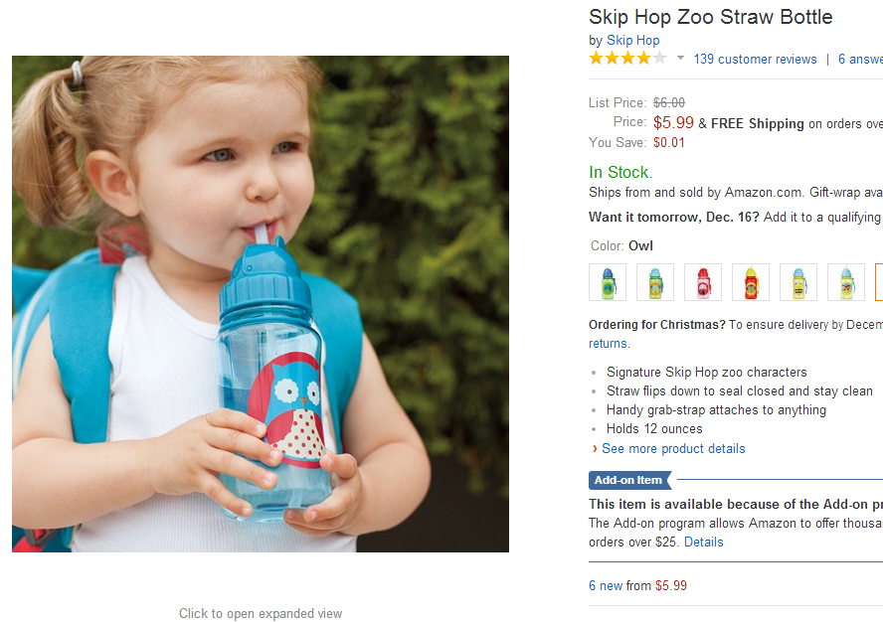
Task: Pick the pink ladybug bottle swatch
Action: coord(702,282)
